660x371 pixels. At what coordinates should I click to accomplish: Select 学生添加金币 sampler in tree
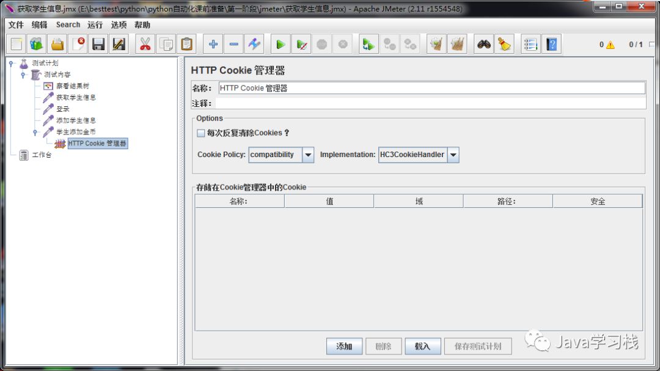(x=76, y=132)
